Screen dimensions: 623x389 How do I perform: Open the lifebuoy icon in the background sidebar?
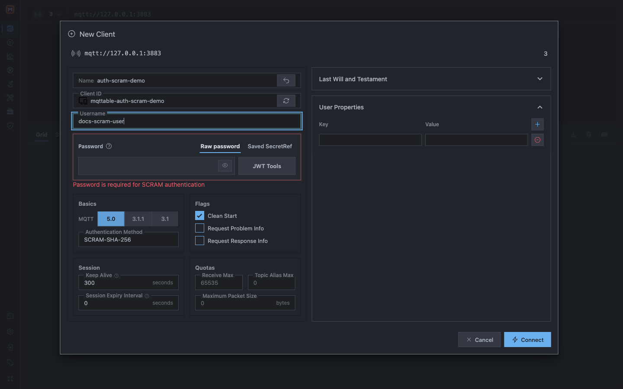coord(10,70)
